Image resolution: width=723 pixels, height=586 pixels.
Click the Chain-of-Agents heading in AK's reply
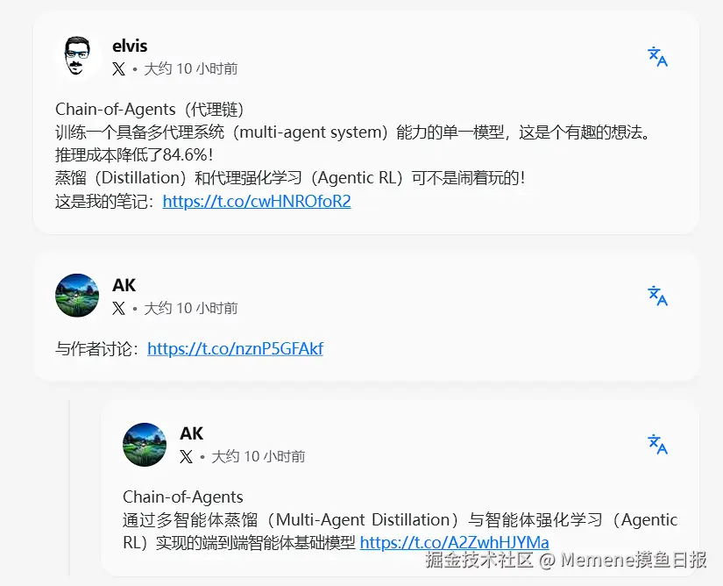pyautogui.click(x=183, y=497)
